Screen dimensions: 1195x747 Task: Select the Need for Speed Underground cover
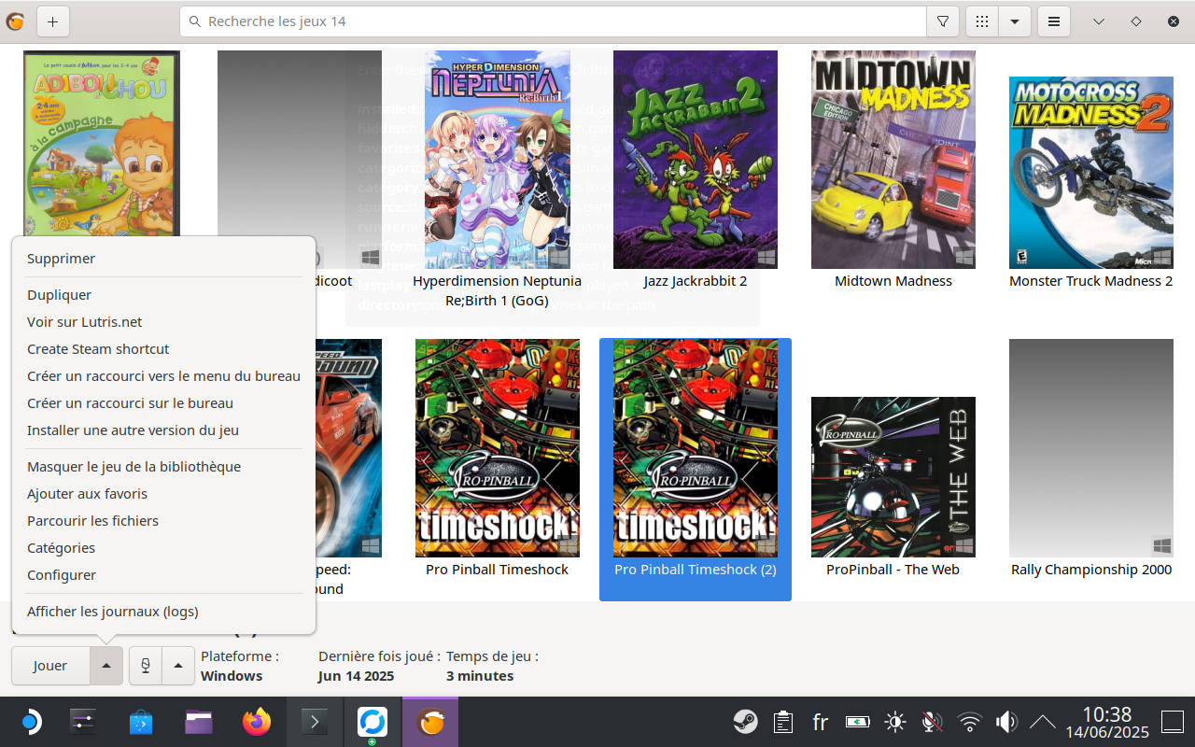[349, 448]
